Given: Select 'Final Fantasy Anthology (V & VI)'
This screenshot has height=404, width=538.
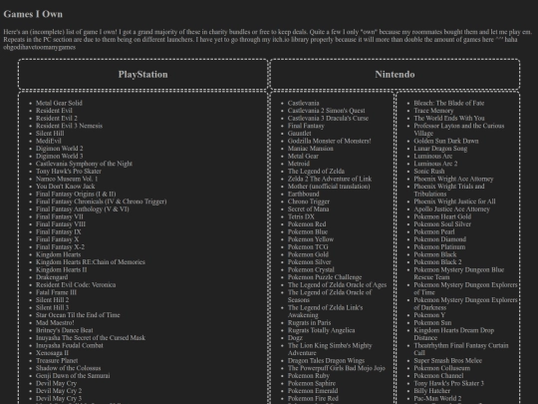Looking at the screenshot, I should coord(83,208).
